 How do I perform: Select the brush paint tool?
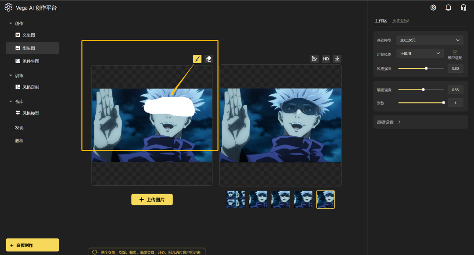click(x=197, y=59)
